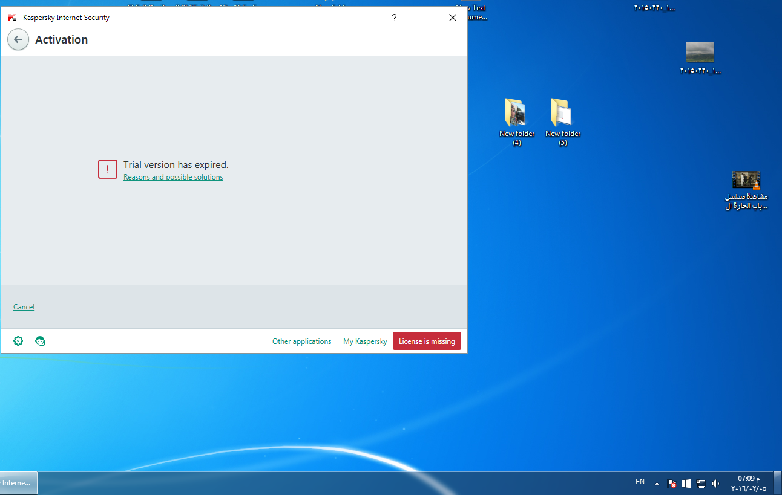Click the 'Activation' page heading
Screen dimensions: 782x495
(x=62, y=40)
